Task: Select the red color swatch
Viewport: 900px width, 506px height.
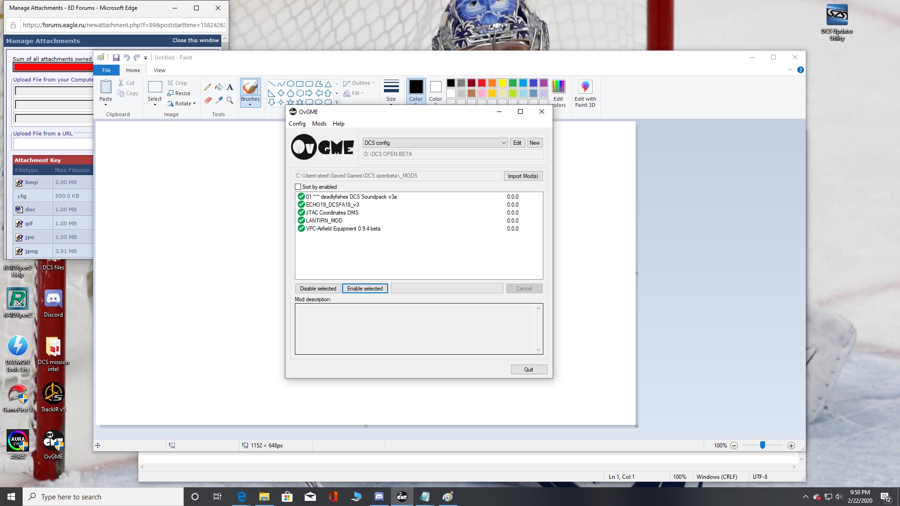Action: point(482,83)
